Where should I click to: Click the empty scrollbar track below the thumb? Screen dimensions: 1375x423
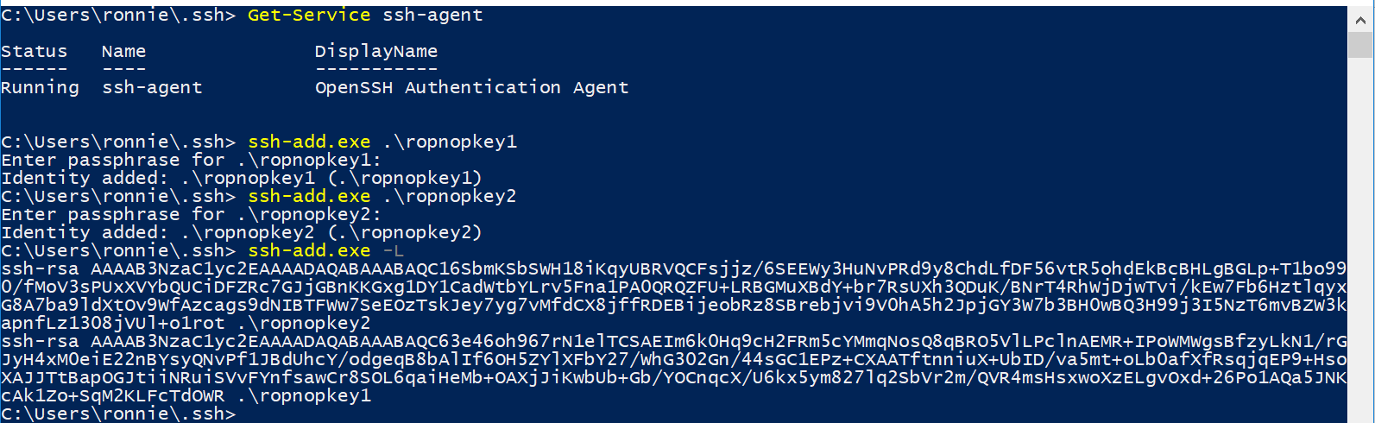[1360, 240]
